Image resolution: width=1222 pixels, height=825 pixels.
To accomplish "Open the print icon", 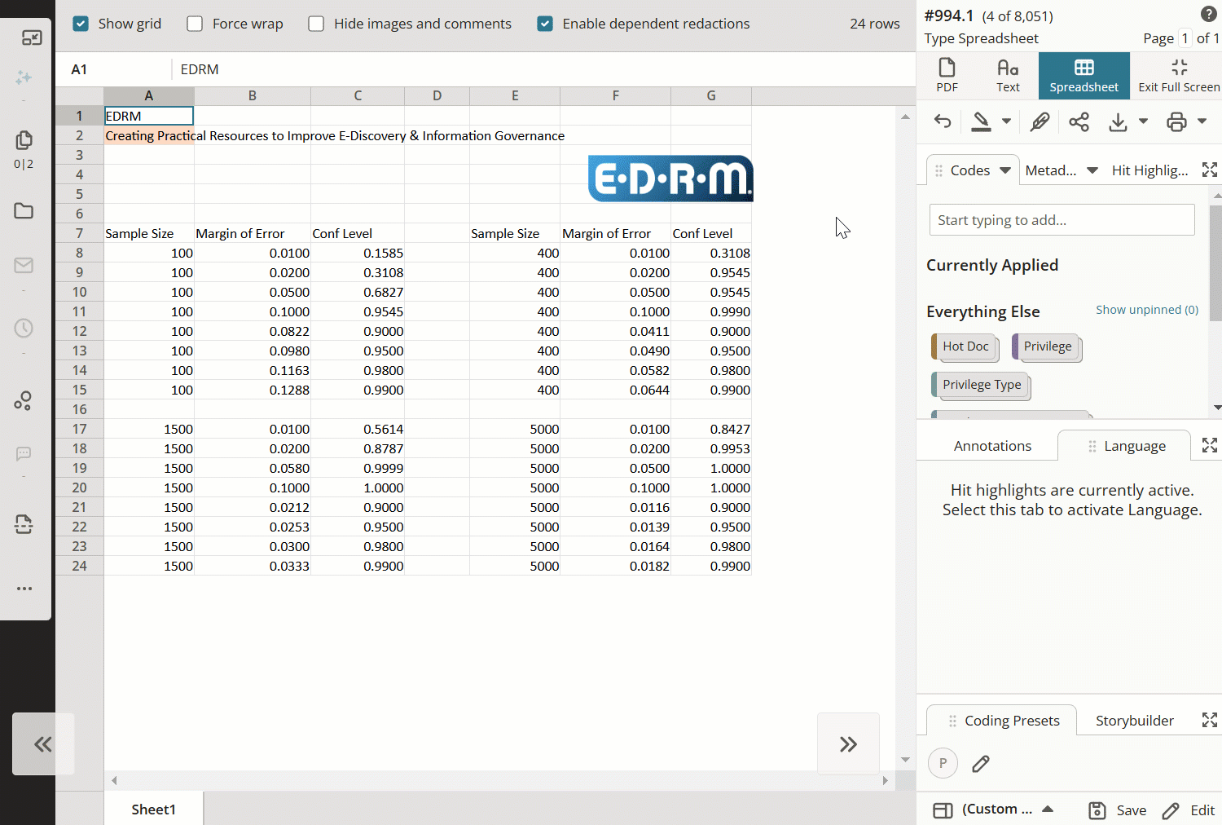I will (x=1176, y=121).
